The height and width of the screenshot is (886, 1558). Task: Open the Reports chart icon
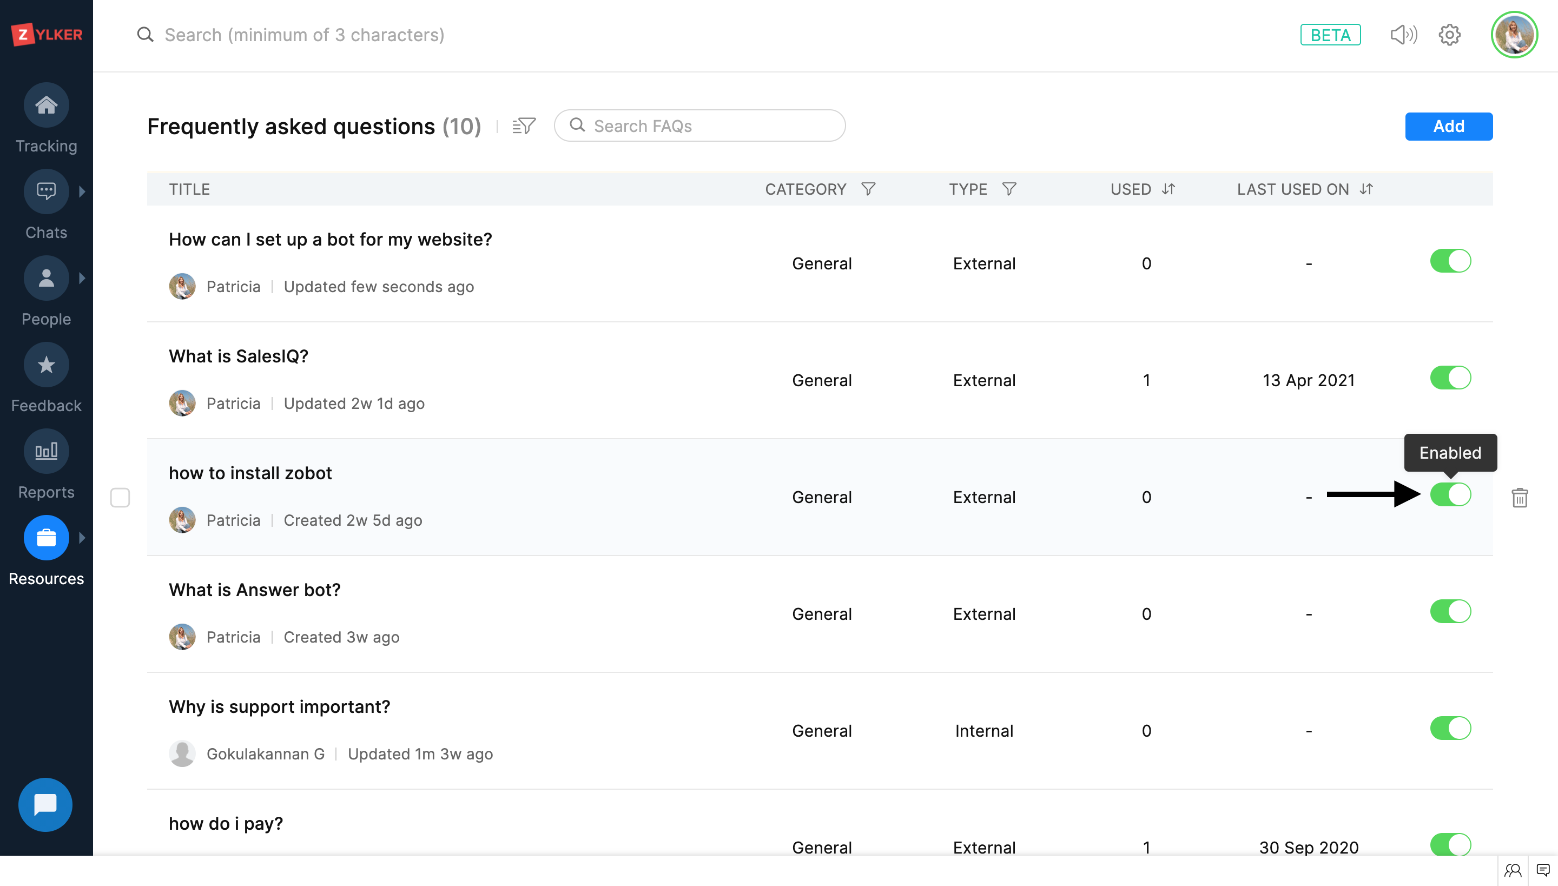tap(47, 452)
